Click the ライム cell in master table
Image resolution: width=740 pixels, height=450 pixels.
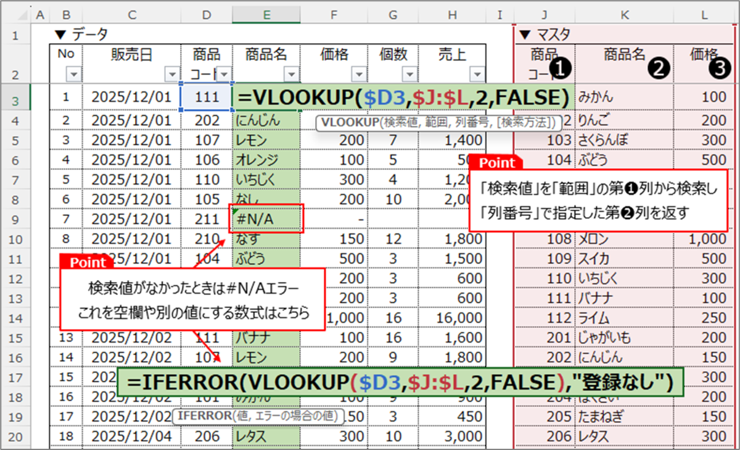coord(625,317)
